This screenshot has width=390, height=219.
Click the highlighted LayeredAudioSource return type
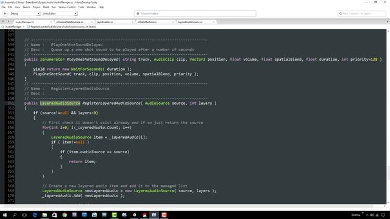60,103
